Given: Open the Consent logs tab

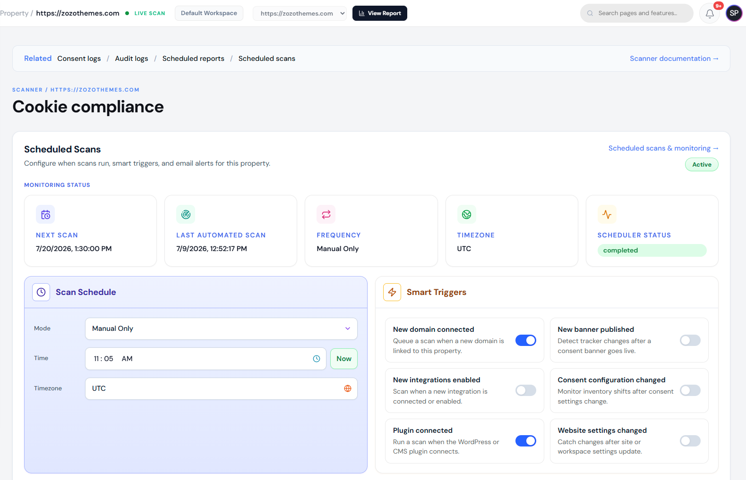Looking at the screenshot, I should (79, 59).
